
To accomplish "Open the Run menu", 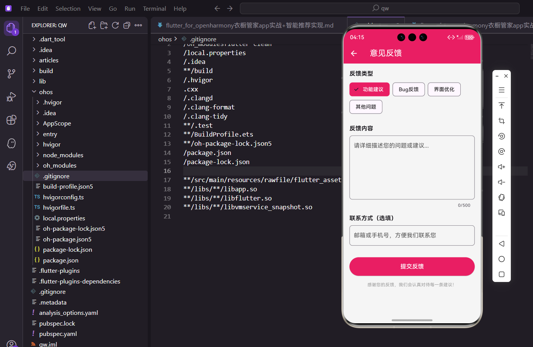I will tap(130, 8).
